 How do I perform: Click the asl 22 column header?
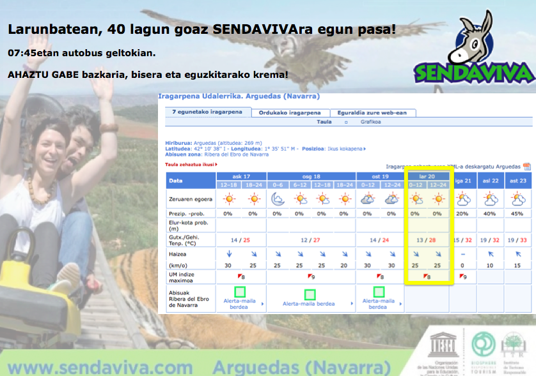[x=491, y=181]
